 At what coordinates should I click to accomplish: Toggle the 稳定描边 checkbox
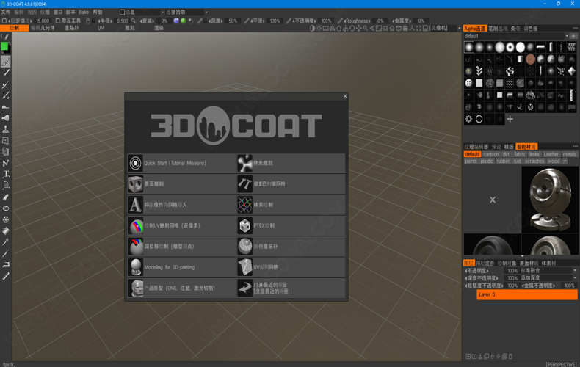pyautogui.click(x=4, y=21)
